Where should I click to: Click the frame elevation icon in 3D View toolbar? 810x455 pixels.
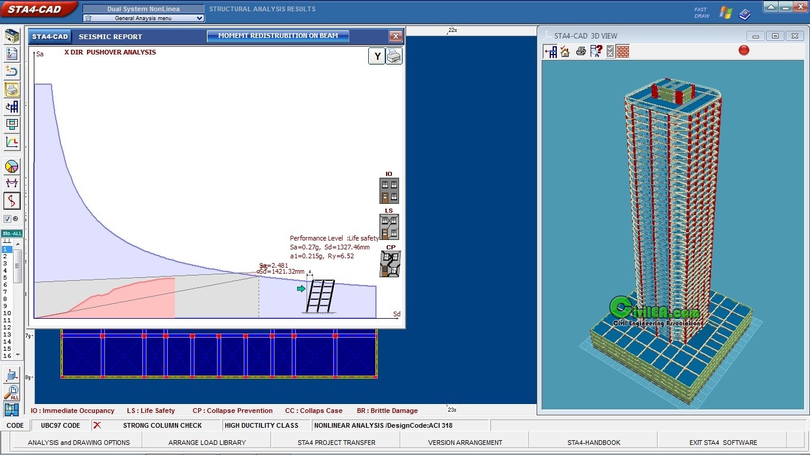point(551,52)
